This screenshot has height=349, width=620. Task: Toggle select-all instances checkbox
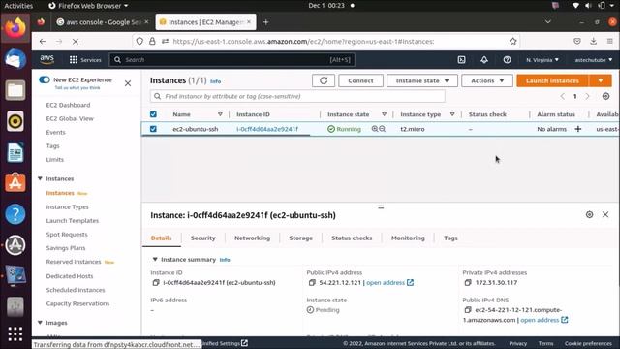click(153, 114)
